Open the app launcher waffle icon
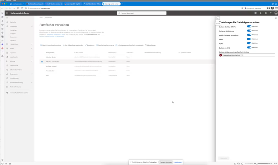 pyautogui.click(x=7, y=13)
